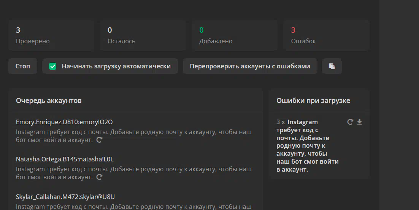This screenshot has height=210, width=419.
Task: Click the error description under Natasha.Ortega.B145
Action: pyautogui.click(x=133, y=173)
